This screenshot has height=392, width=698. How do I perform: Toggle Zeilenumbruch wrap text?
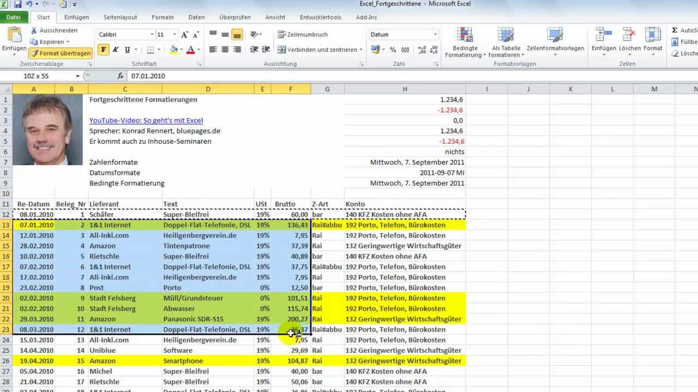[303, 34]
